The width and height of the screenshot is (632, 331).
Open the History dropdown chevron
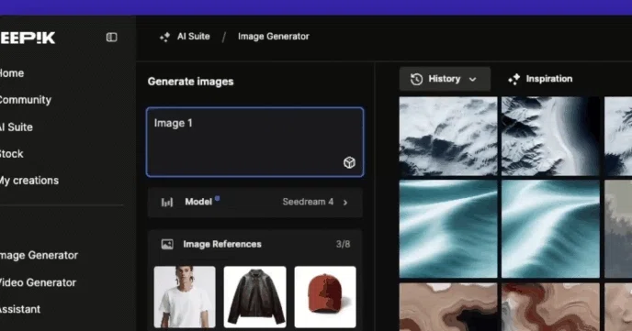point(473,79)
